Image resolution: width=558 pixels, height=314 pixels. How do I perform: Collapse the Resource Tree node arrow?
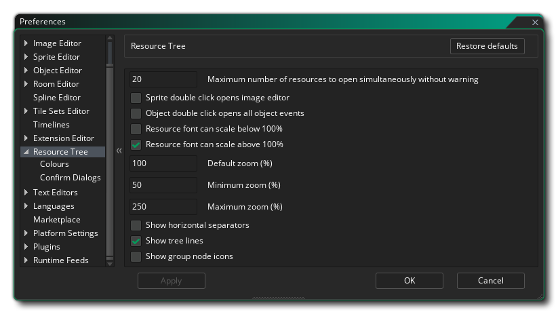coord(26,152)
